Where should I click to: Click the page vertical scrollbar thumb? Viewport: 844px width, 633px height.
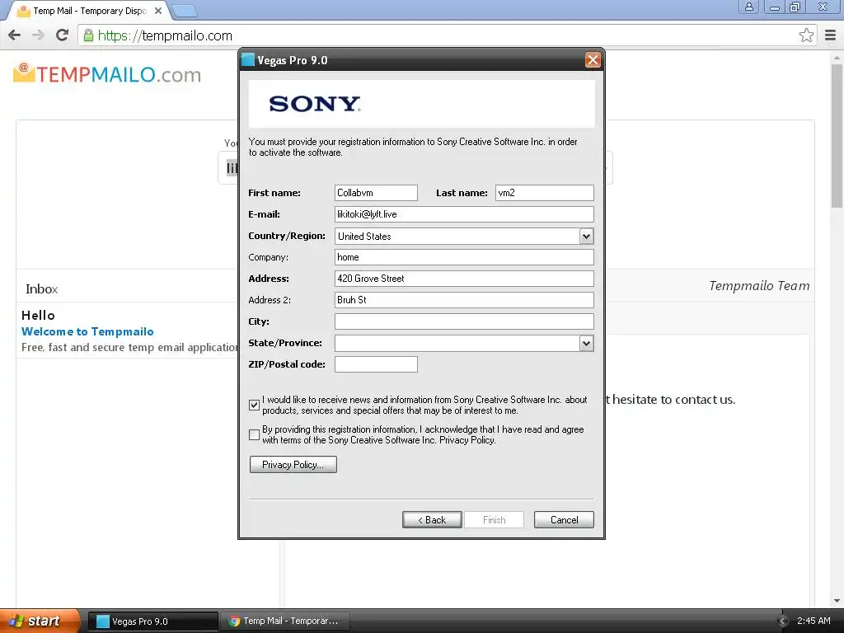point(837,134)
